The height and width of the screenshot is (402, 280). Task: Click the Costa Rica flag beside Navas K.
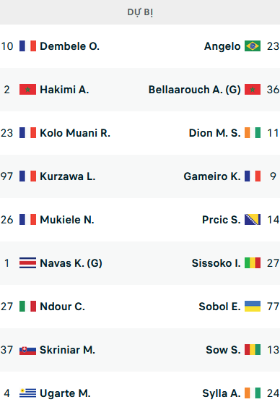coord(27,263)
